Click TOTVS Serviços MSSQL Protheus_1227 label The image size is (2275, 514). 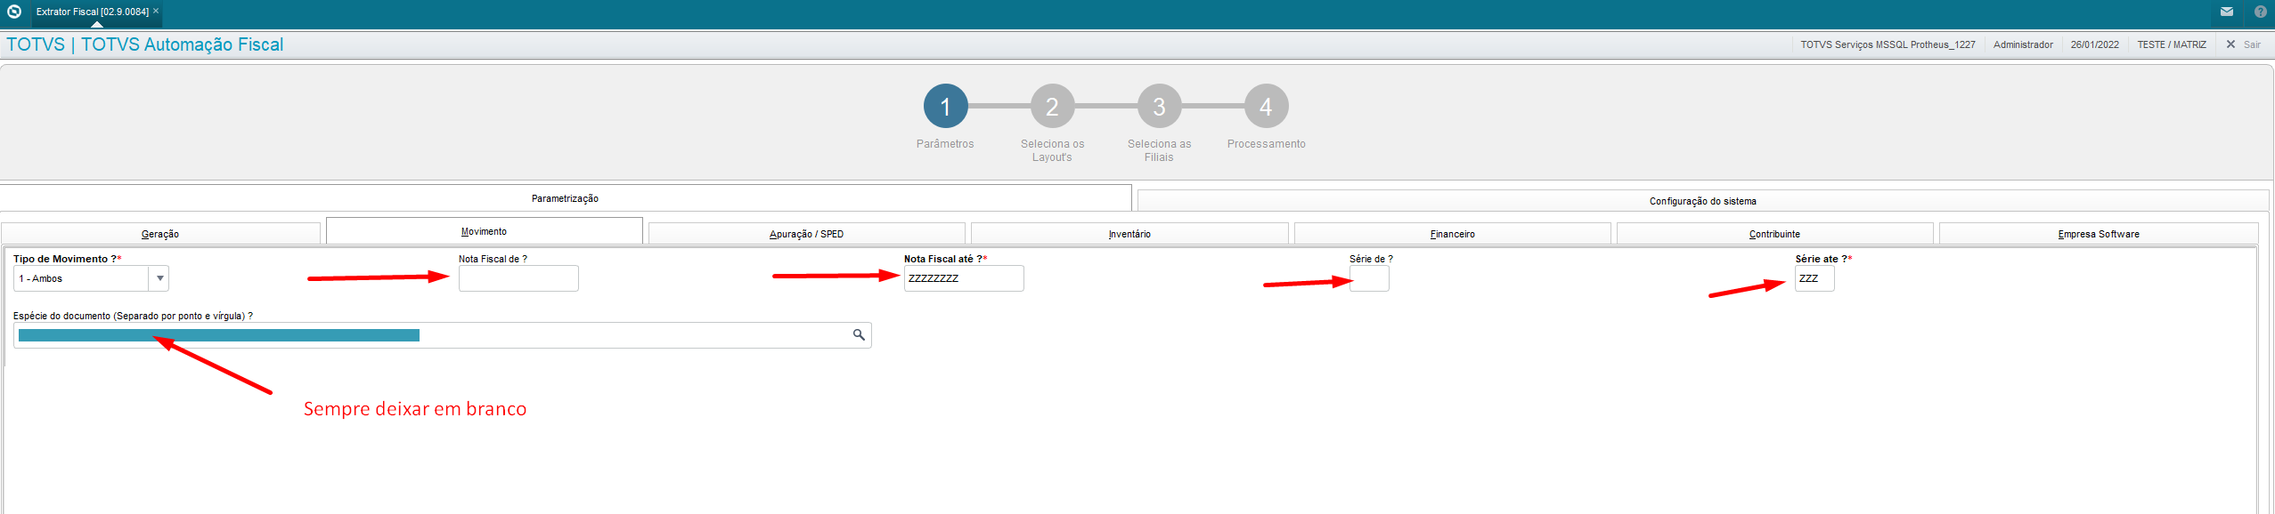pyautogui.click(x=1888, y=44)
